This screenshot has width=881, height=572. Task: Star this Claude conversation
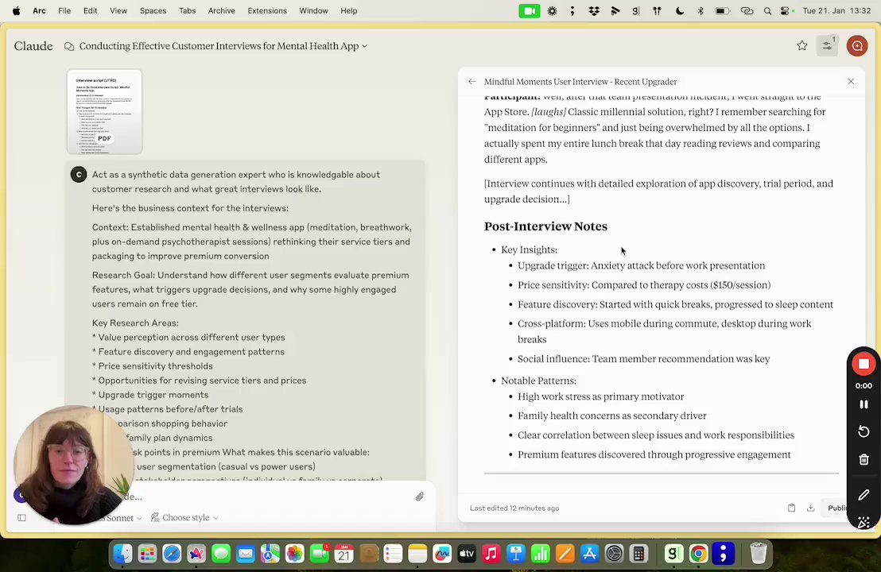pyautogui.click(x=801, y=46)
